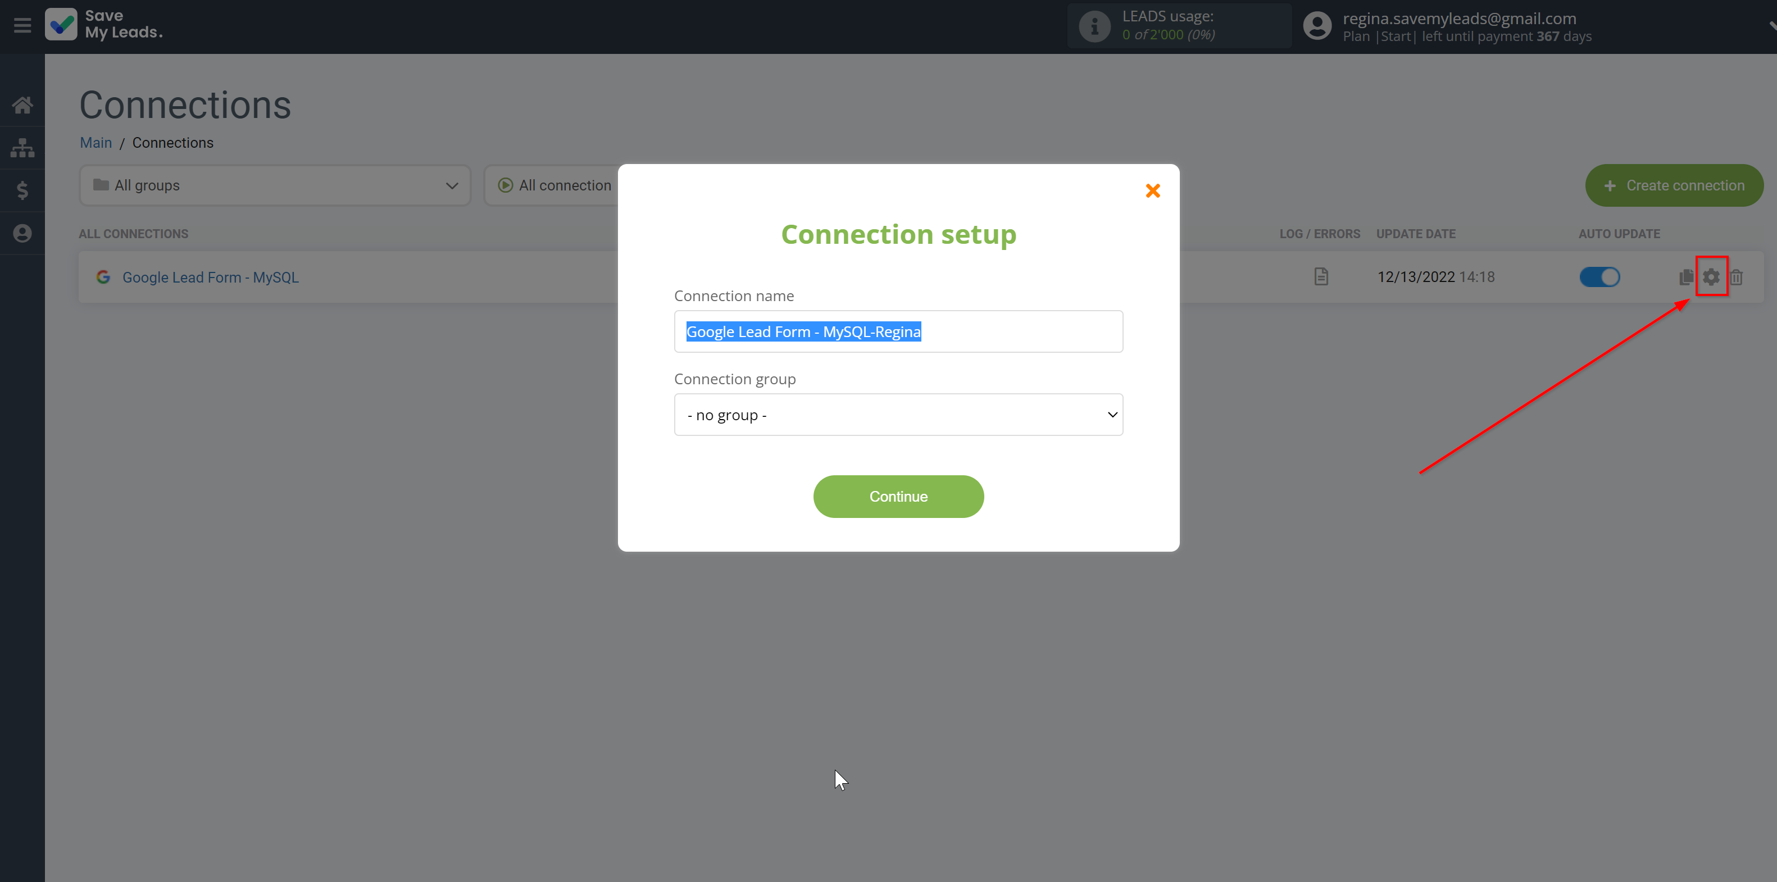This screenshot has height=882, width=1777.
Task: Open the billing dollar sidebar icon
Action: click(x=22, y=190)
